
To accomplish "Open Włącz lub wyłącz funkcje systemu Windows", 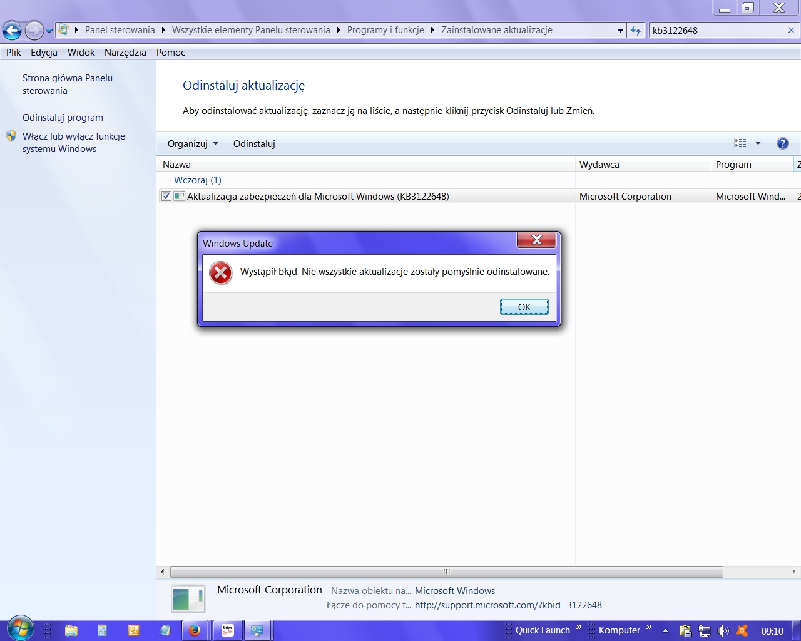I will [x=74, y=143].
